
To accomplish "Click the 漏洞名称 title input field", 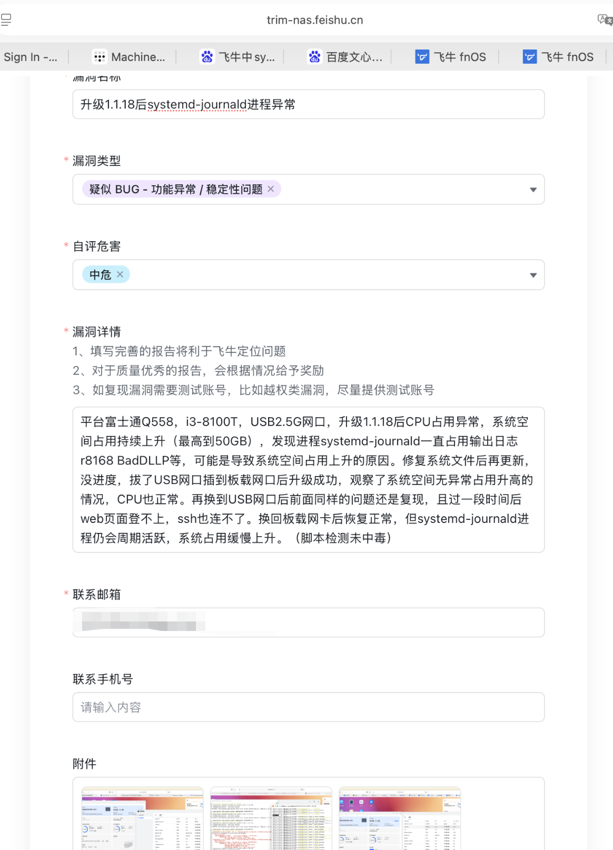I will 308,104.
